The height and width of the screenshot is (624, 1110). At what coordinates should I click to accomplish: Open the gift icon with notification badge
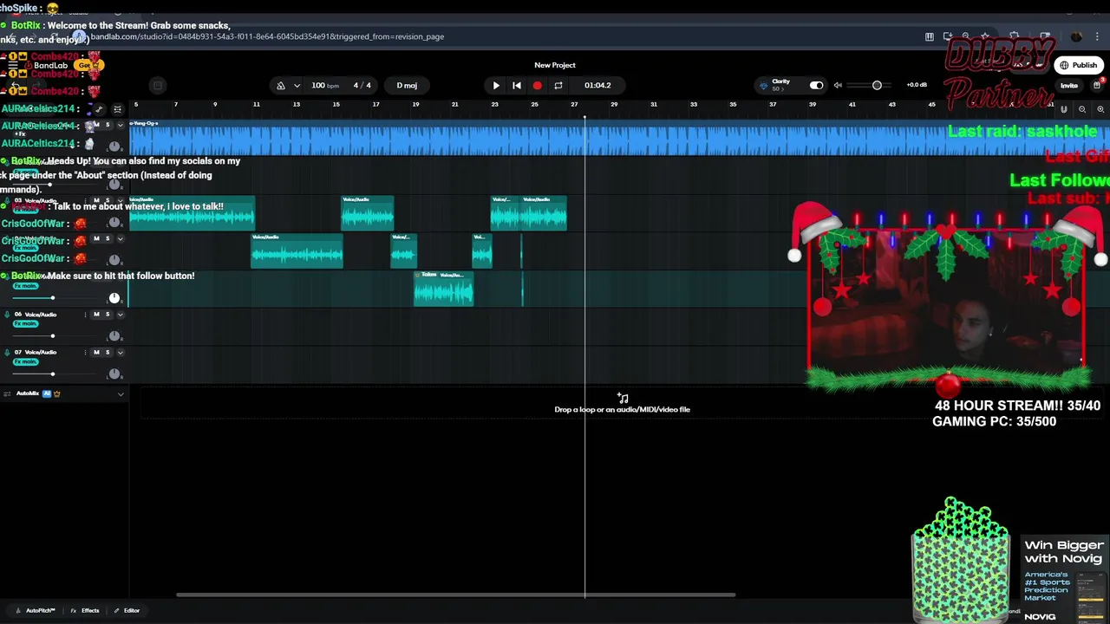[x=1097, y=85]
